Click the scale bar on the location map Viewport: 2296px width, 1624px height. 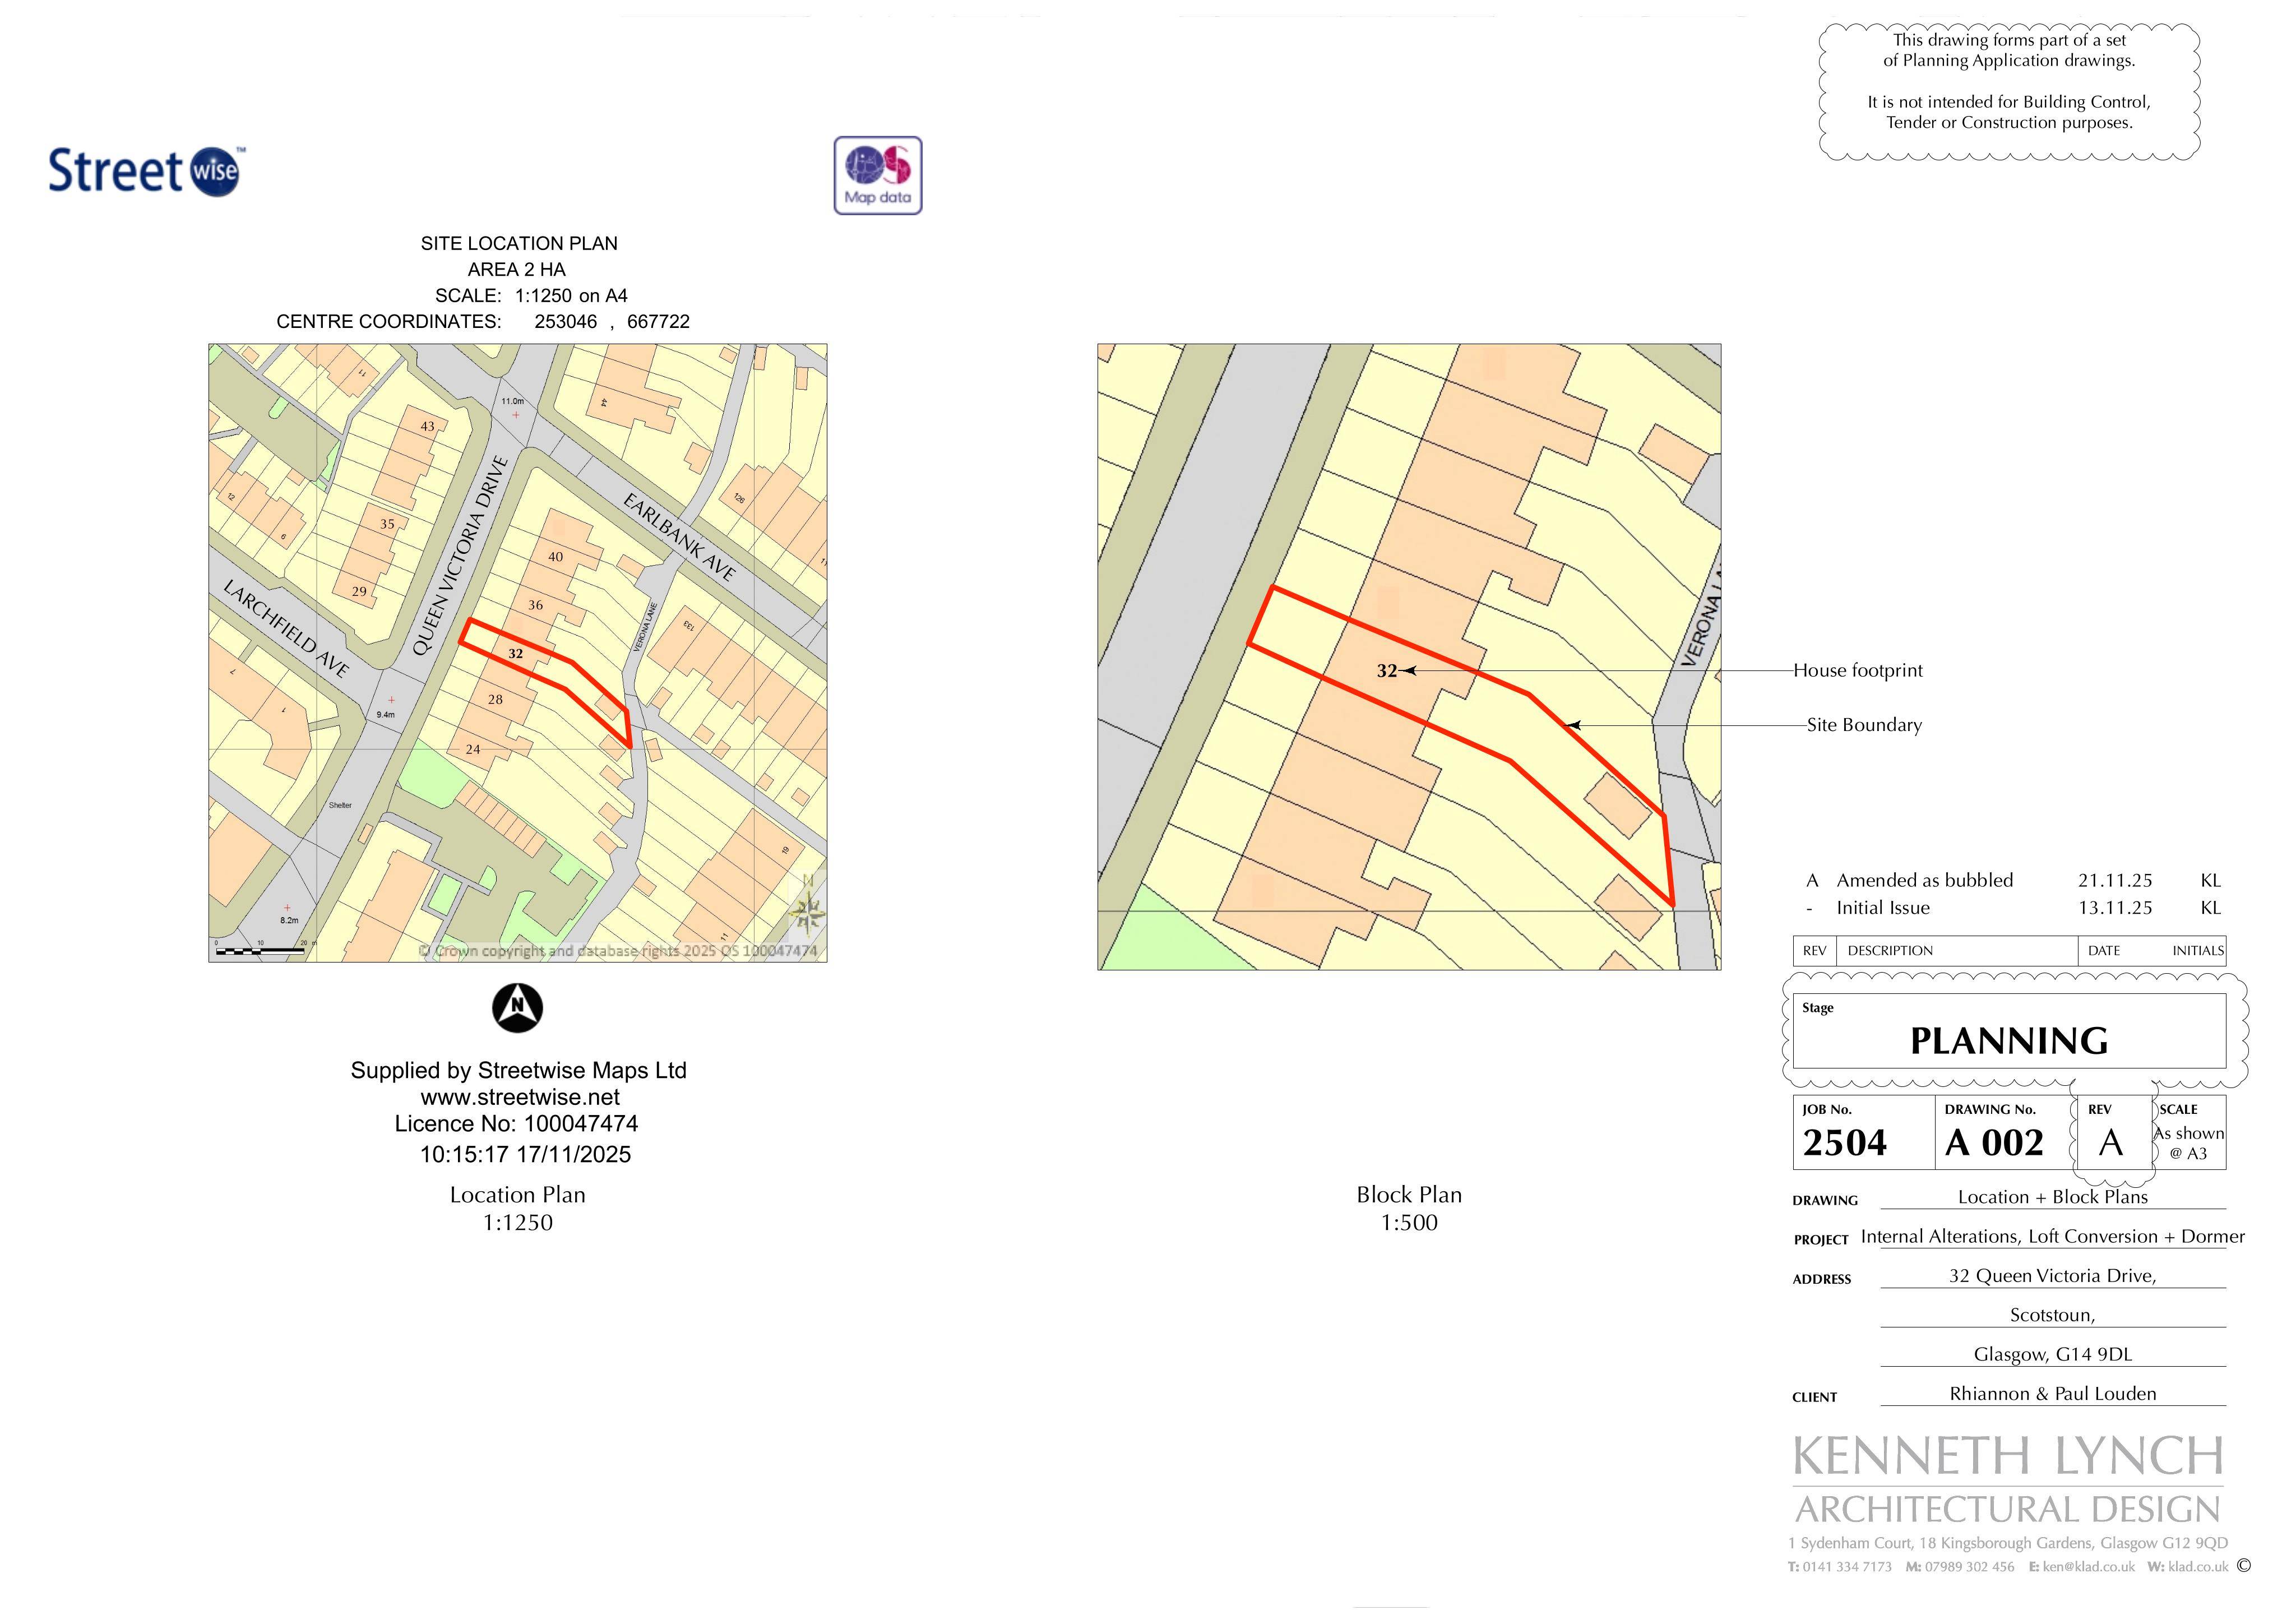[x=264, y=949]
